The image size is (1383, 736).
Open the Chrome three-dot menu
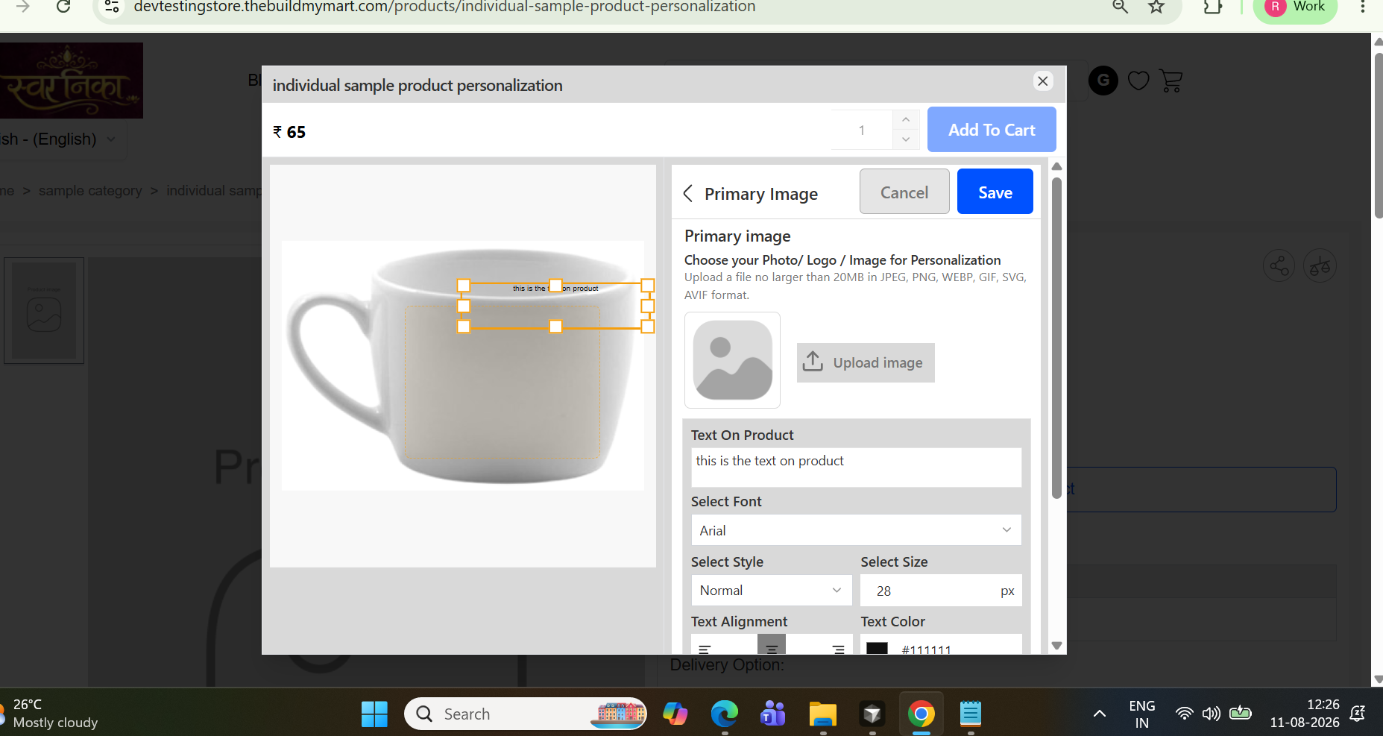1362,7
